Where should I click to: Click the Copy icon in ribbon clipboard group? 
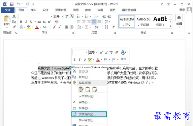point(14,21)
